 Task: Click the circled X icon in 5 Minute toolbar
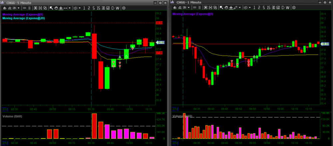point(124,8)
